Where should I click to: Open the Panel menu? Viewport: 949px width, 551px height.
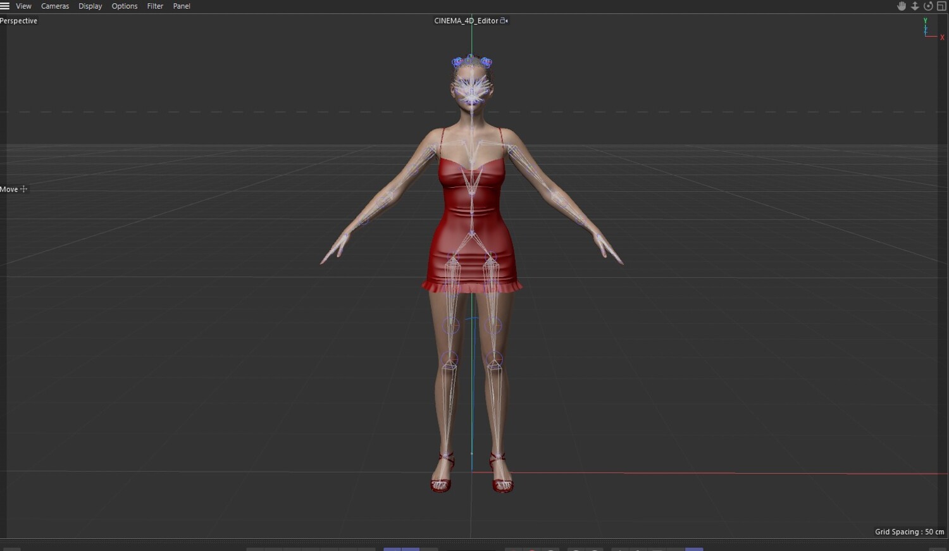pos(182,6)
